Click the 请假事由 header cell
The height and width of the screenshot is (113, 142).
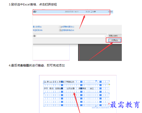(82, 88)
